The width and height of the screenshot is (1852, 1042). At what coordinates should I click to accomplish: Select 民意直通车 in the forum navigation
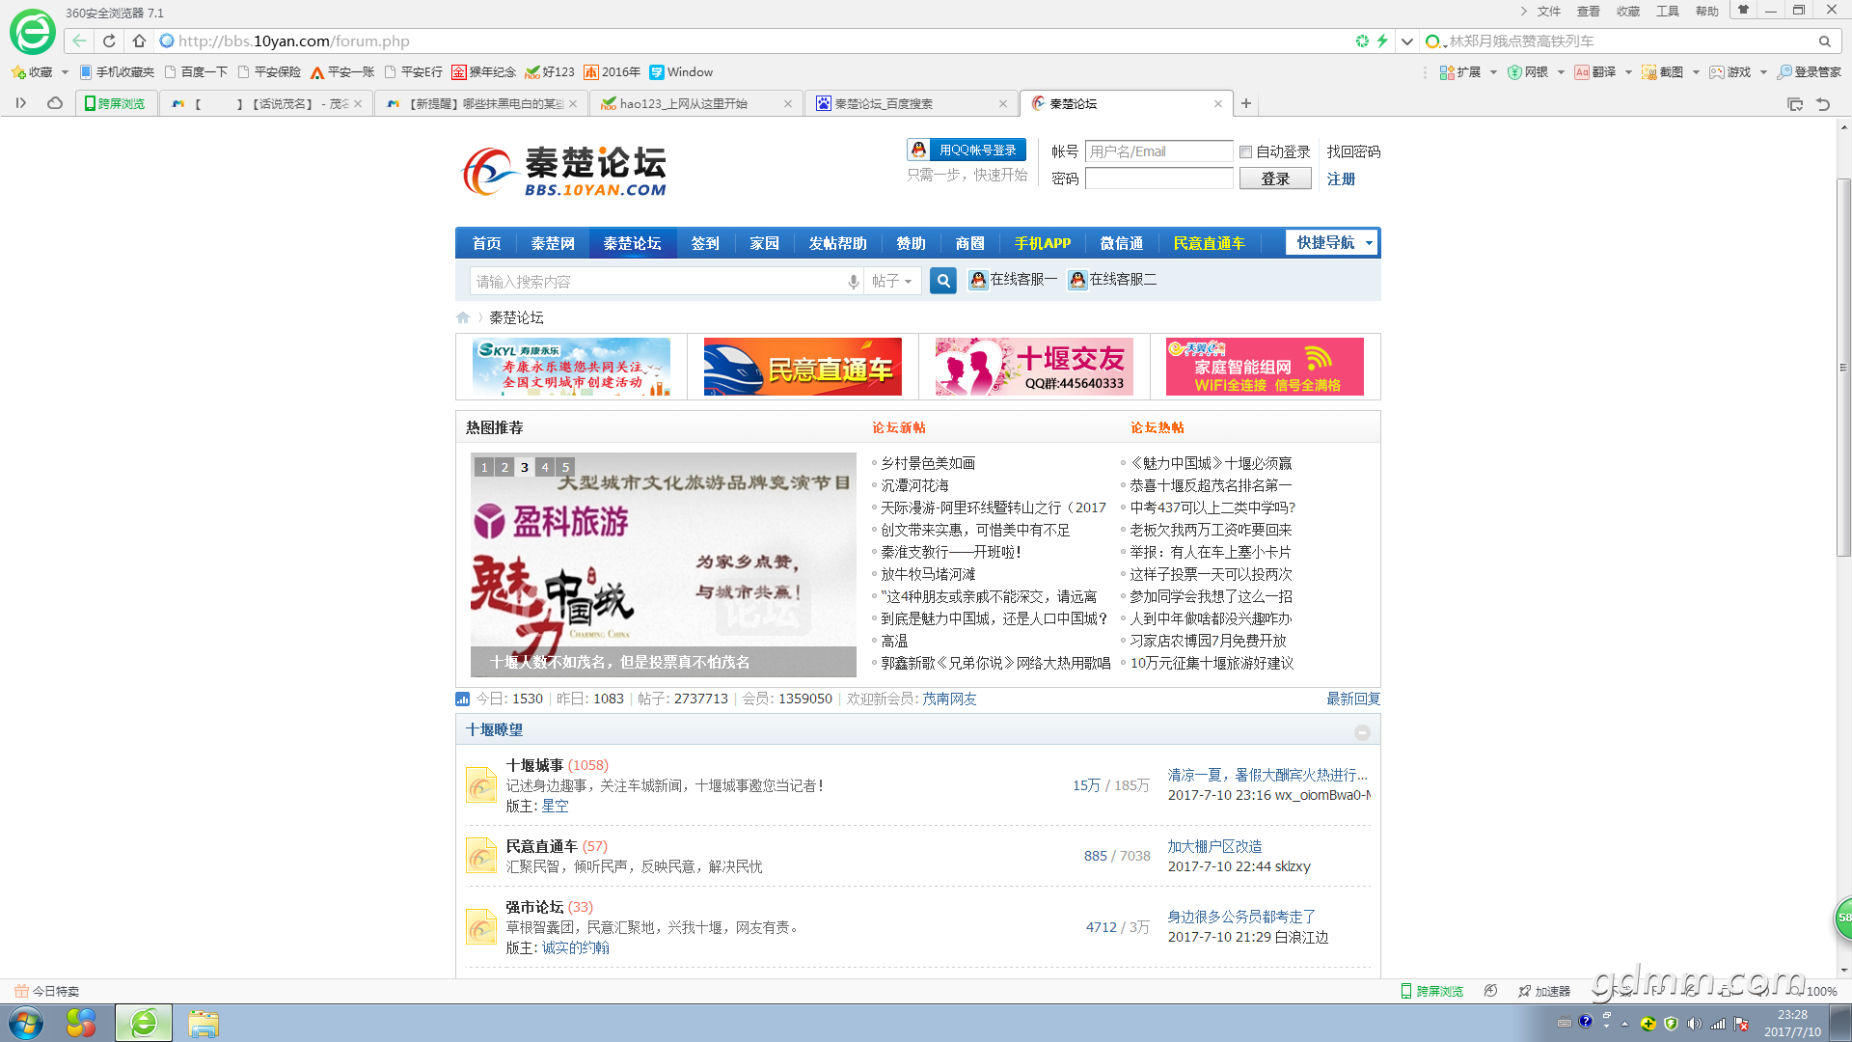(1209, 243)
